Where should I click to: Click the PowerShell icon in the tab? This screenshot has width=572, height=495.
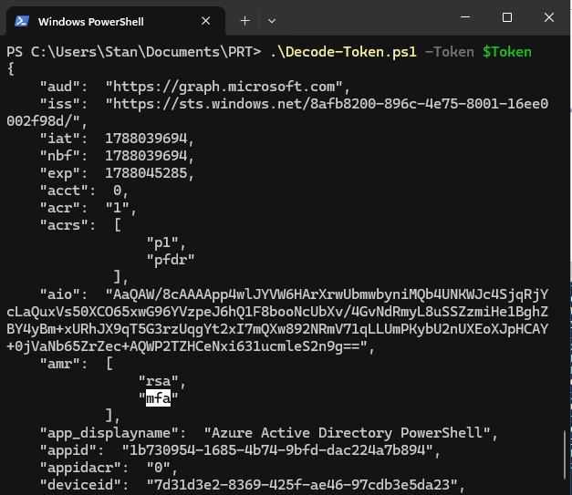pos(22,21)
